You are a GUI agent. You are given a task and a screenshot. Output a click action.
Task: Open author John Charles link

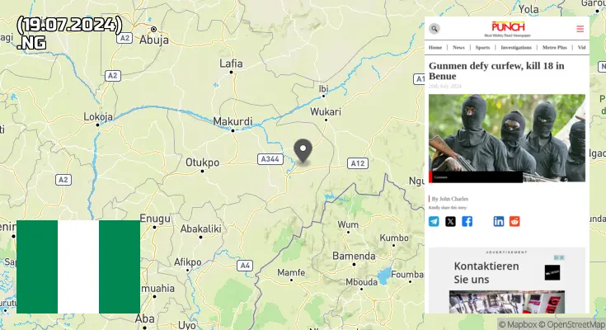(x=450, y=199)
